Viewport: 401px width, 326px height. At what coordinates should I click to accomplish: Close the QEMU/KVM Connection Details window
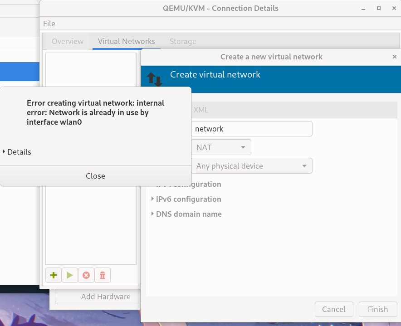(x=394, y=8)
